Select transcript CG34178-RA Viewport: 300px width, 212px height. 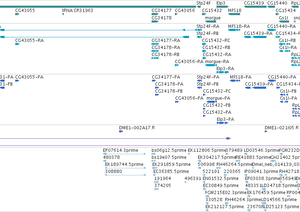click(x=166, y=48)
